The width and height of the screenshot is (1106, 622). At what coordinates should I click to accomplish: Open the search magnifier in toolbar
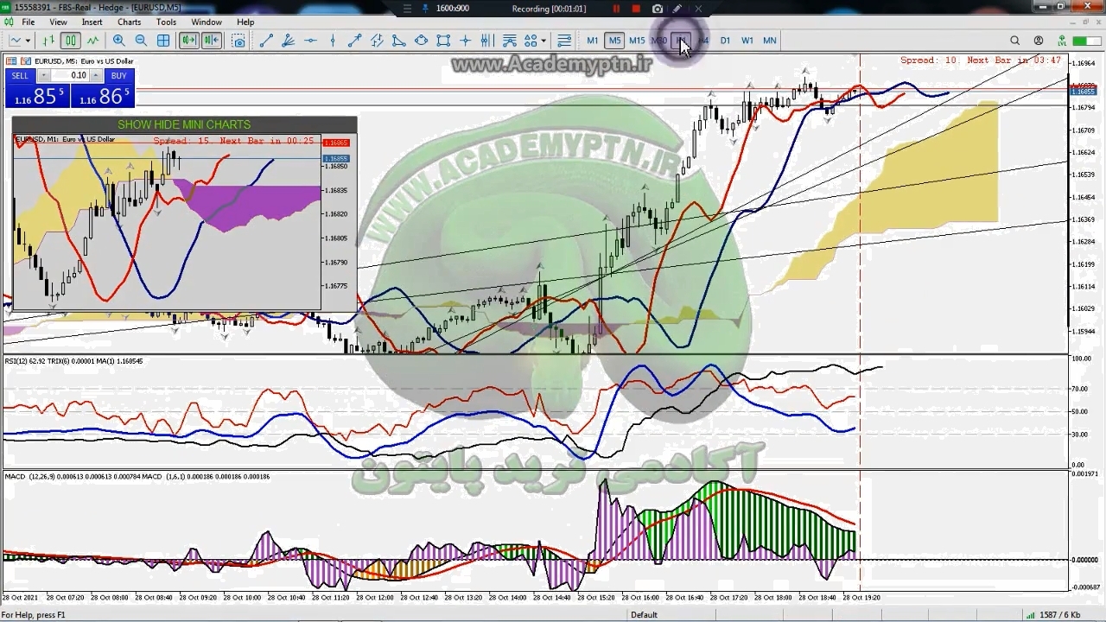(x=1015, y=41)
